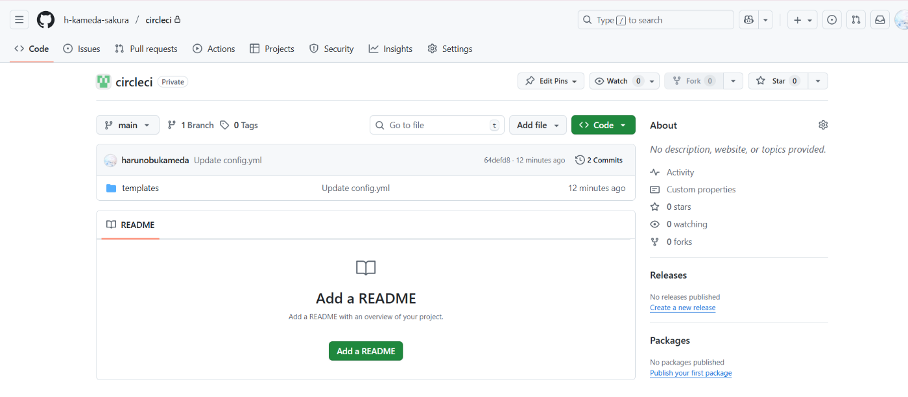
Task: Edit repository details gear icon
Action: (823, 125)
